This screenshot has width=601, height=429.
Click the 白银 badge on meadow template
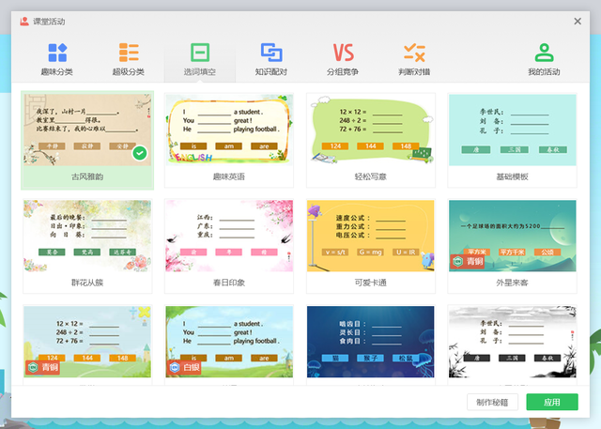coord(184,367)
